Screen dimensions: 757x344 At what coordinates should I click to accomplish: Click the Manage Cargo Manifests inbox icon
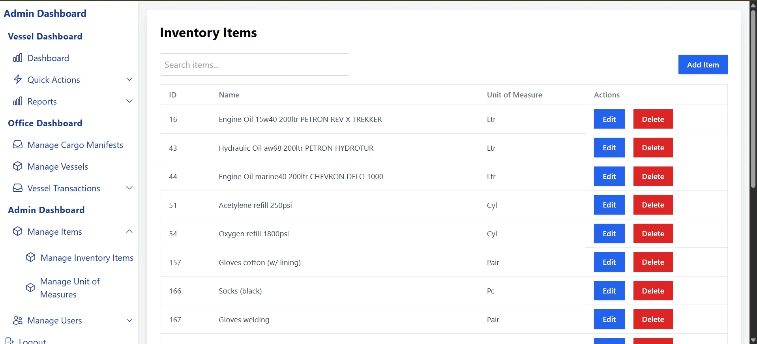click(17, 145)
